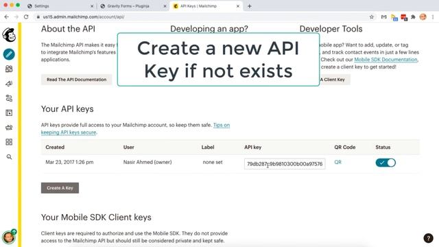The height and width of the screenshot is (247, 439).
Task: Click the 'Developer Tools' heading
Action: click(331, 29)
